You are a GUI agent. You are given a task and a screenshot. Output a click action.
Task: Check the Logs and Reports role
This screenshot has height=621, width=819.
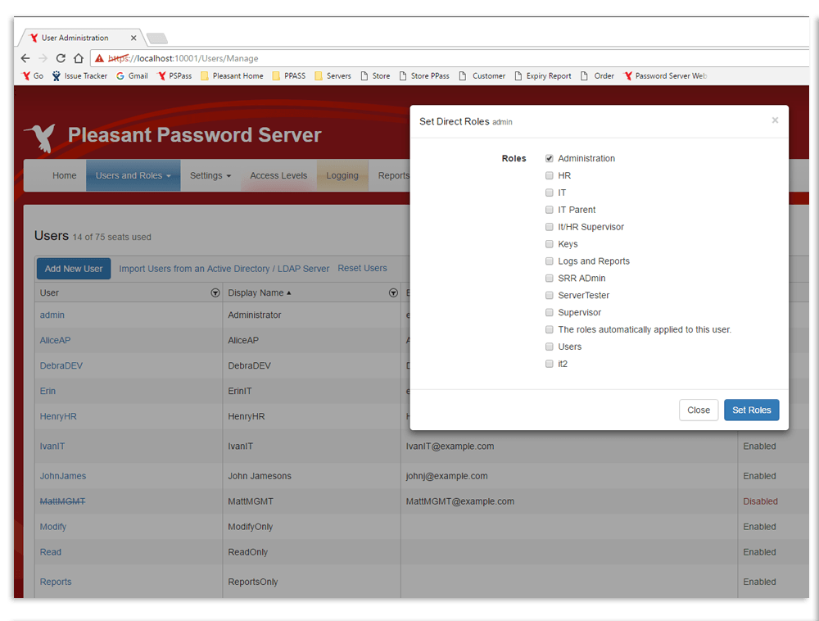click(x=550, y=261)
